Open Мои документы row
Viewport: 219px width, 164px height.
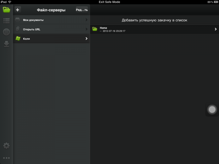(x=52, y=20)
